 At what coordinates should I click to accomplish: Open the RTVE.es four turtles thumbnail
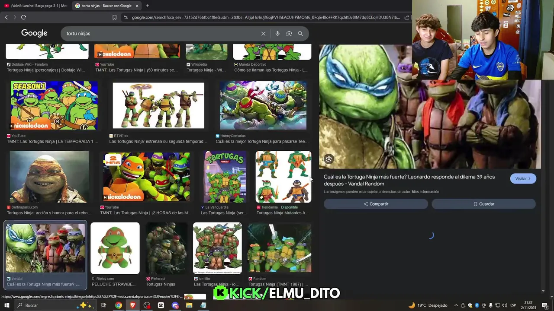coord(158,106)
